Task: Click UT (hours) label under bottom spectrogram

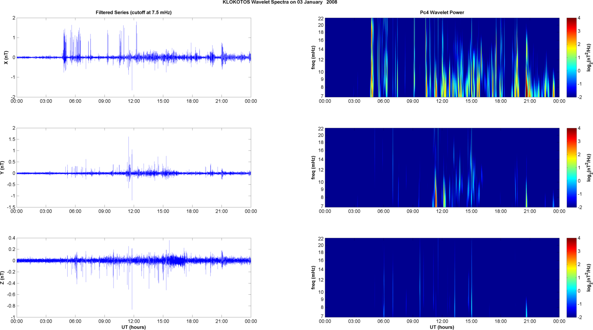Action: tap(442, 327)
